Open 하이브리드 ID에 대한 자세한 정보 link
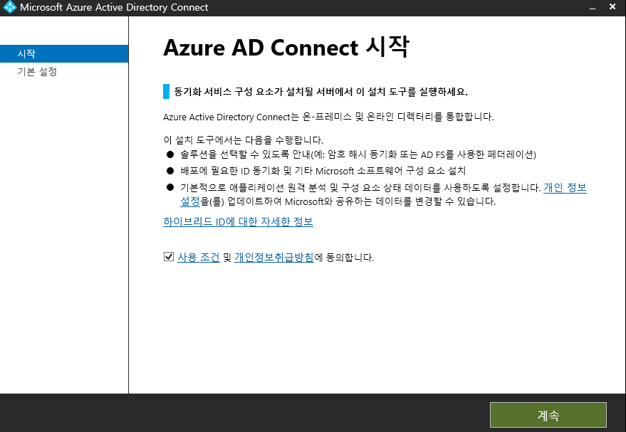 [238, 222]
